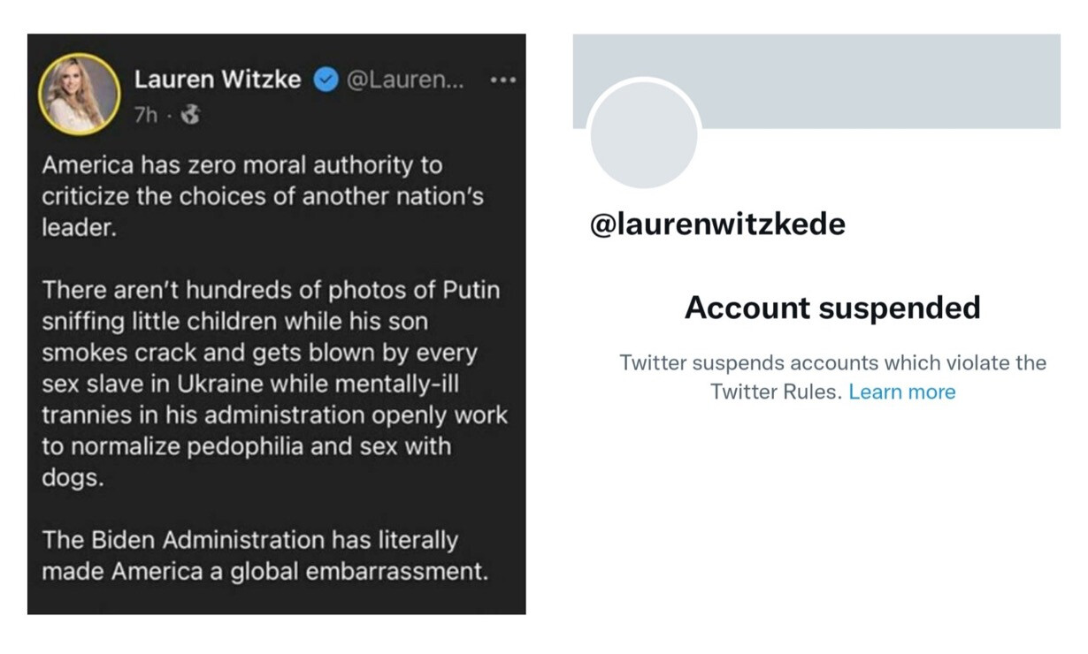Click the "America has zero moral authority" paragraph
1088x654 pixels.
[263, 196]
